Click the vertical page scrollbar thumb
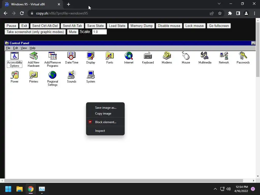 [258, 50]
